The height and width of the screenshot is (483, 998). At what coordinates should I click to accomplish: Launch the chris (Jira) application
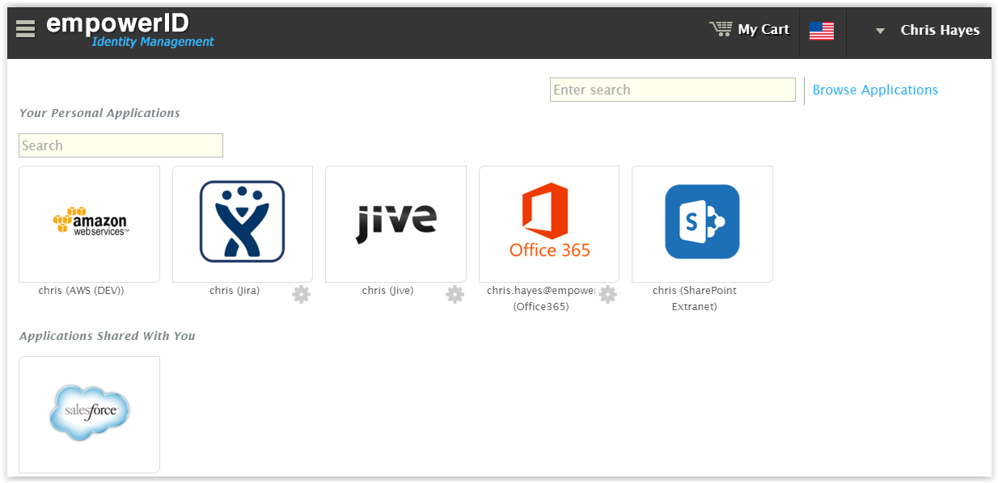point(242,224)
